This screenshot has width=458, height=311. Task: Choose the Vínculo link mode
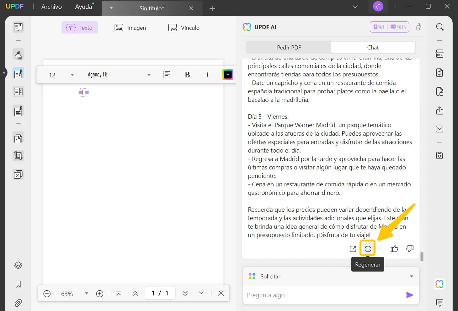click(184, 28)
